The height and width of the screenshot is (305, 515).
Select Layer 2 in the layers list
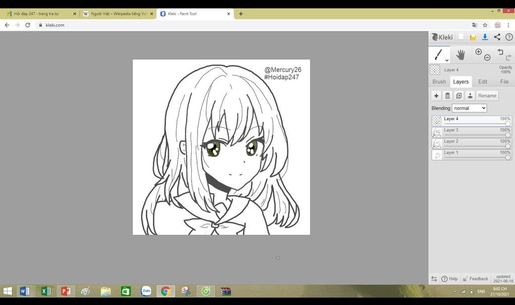[471, 143]
